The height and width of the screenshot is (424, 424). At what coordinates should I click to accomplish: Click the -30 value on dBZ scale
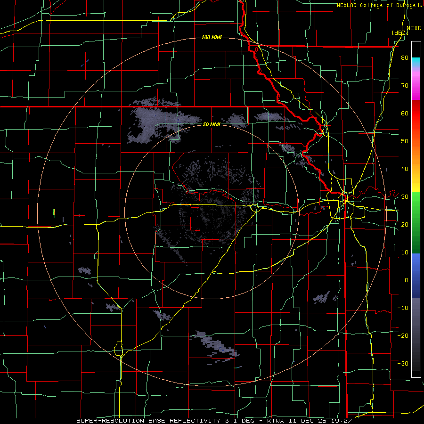[x=403, y=363]
